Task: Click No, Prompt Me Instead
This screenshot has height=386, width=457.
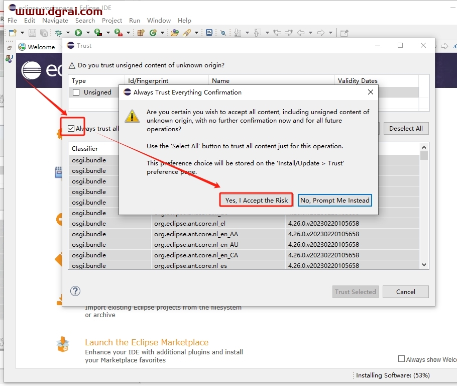Action: (x=334, y=200)
